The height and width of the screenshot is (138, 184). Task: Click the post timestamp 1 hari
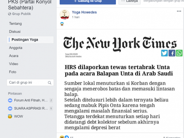76,17
